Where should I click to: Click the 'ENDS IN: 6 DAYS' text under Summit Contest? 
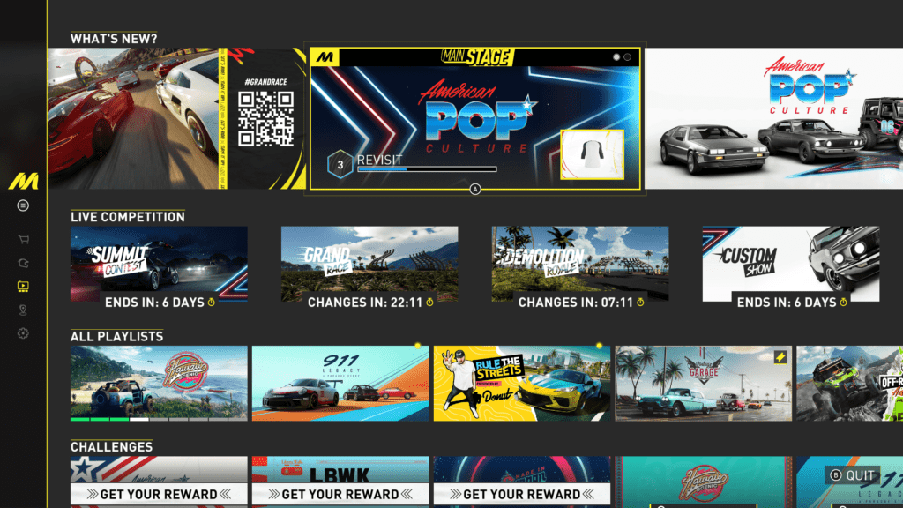[154, 303]
